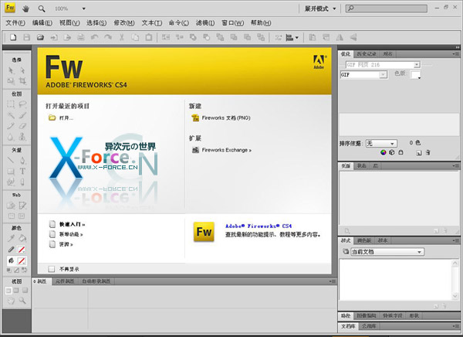Click the styles panel scrollbar down arrow
Image resolution: width=463 pixels, height=337 pixels.
click(x=455, y=295)
